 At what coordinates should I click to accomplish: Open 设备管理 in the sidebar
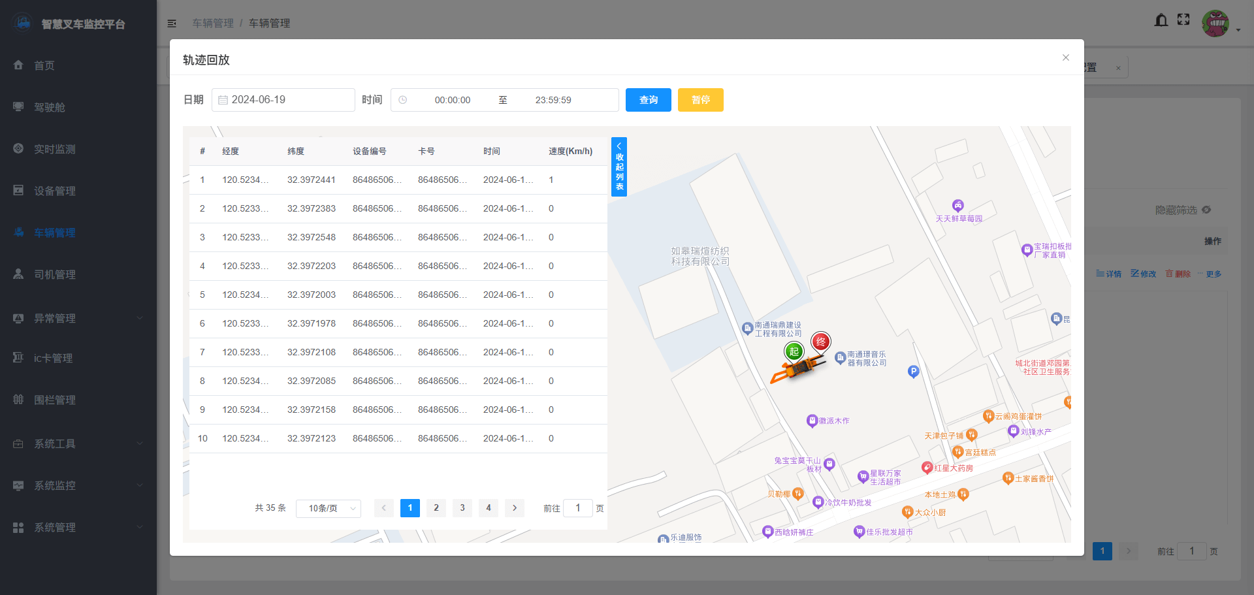click(x=55, y=191)
